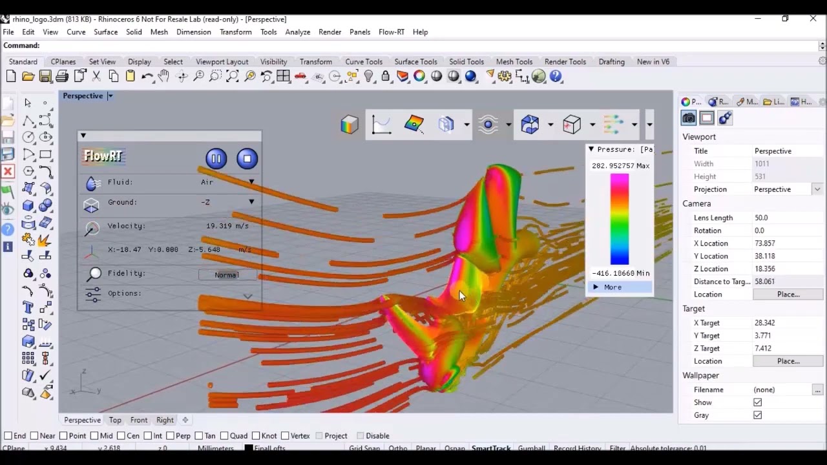
Task: Toggle the Grid Snap status button
Action: (364, 448)
